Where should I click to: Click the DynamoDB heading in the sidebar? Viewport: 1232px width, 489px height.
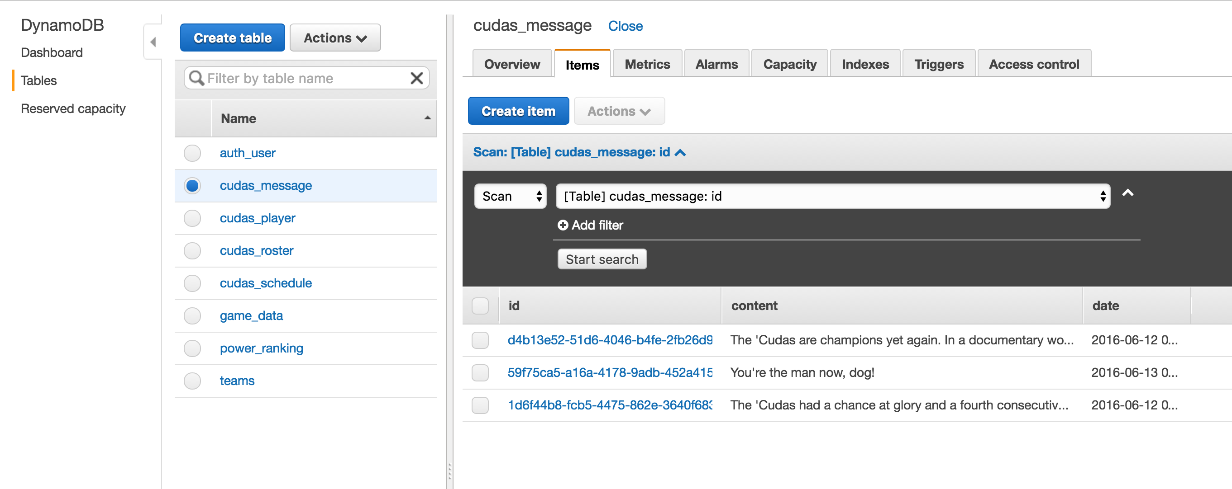tap(62, 25)
